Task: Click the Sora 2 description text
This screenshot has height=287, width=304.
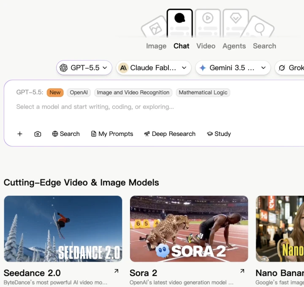Action: point(182,282)
